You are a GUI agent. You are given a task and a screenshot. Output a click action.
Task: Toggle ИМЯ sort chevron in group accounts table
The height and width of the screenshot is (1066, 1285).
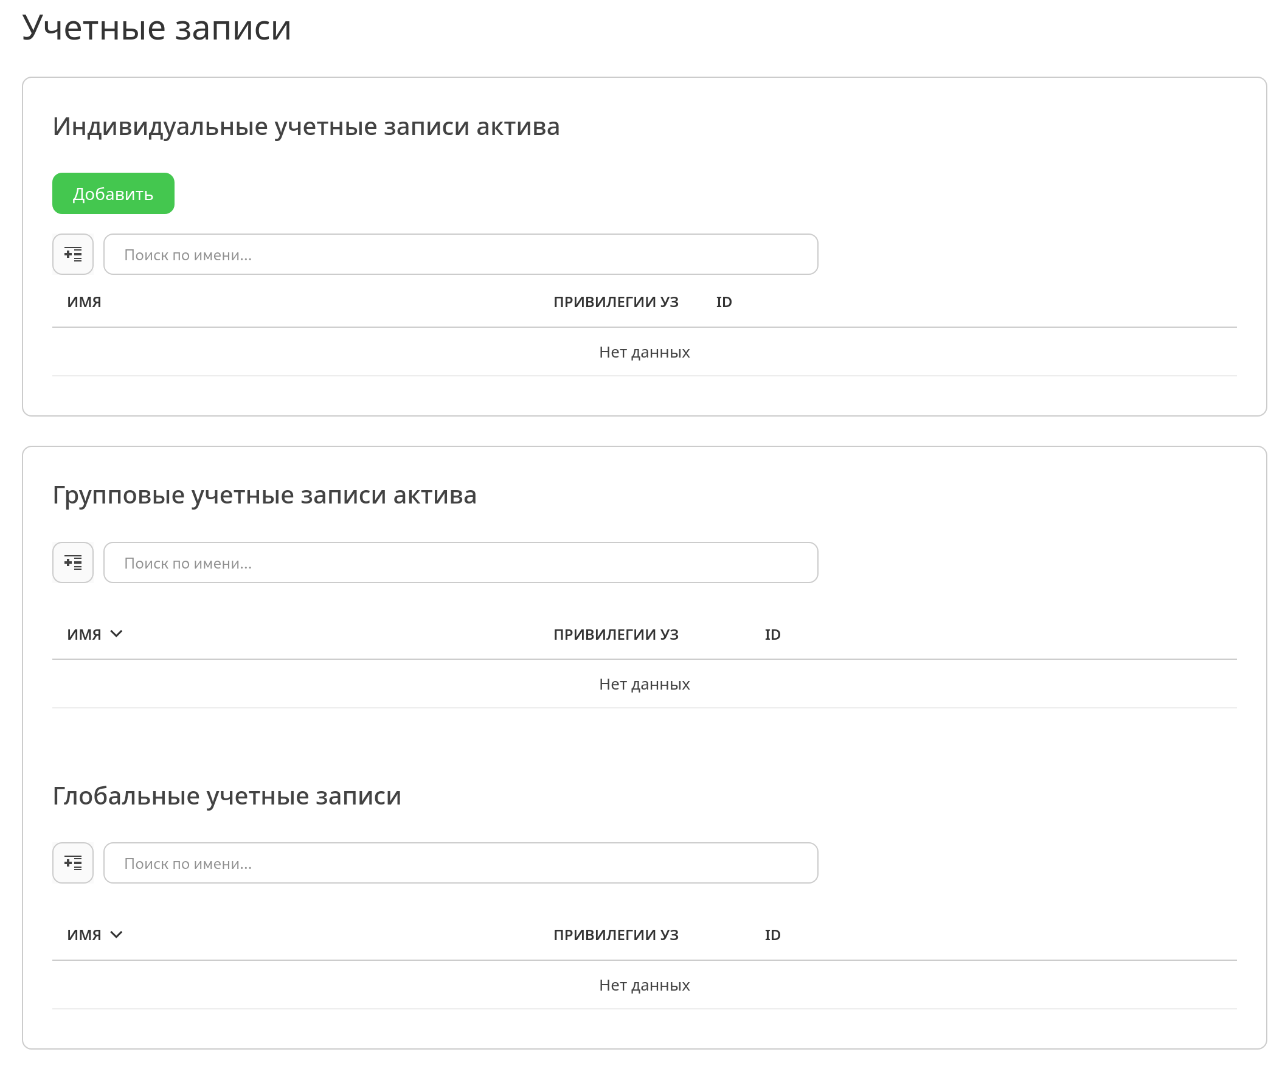click(x=116, y=634)
